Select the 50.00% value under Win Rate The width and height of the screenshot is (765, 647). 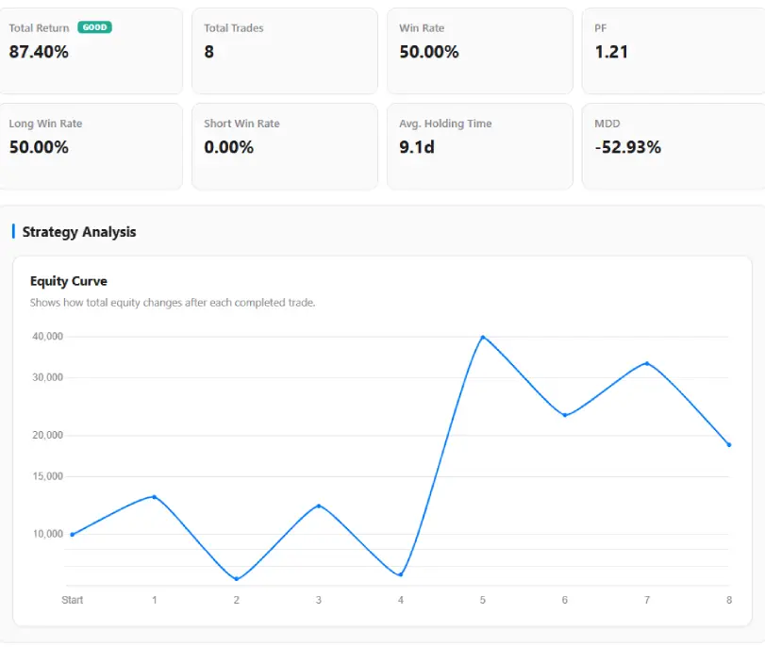tap(429, 52)
